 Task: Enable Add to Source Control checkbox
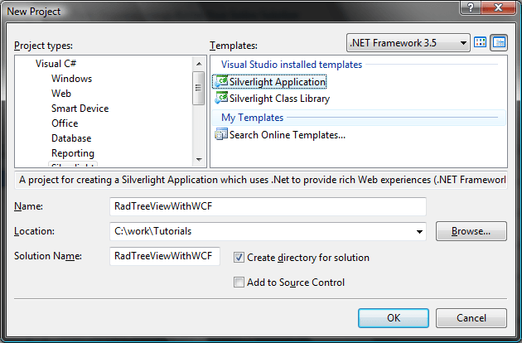tap(239, 283)
